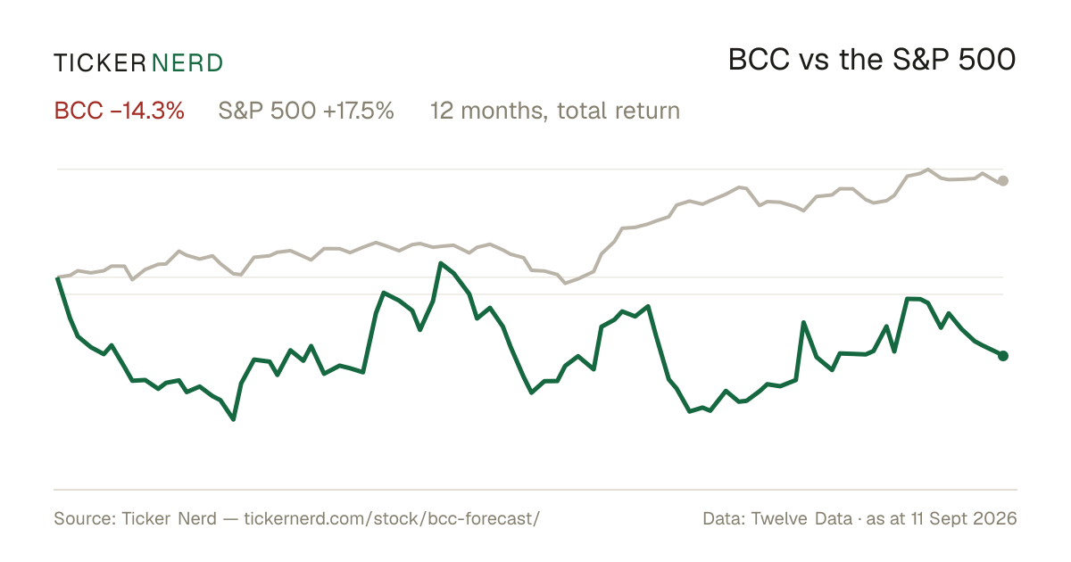Click the 'BCC vs the S&P 500' title
Image resolution: width=1071 pixels, height=562 pixels.
(872, 61)
